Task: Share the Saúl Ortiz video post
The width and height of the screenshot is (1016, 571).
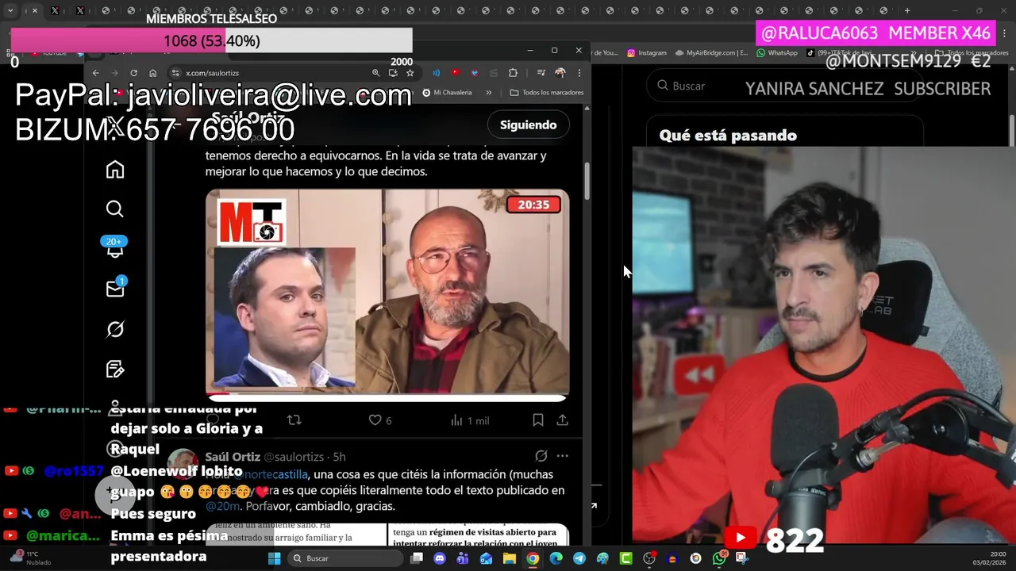Action: click(562, 420)
